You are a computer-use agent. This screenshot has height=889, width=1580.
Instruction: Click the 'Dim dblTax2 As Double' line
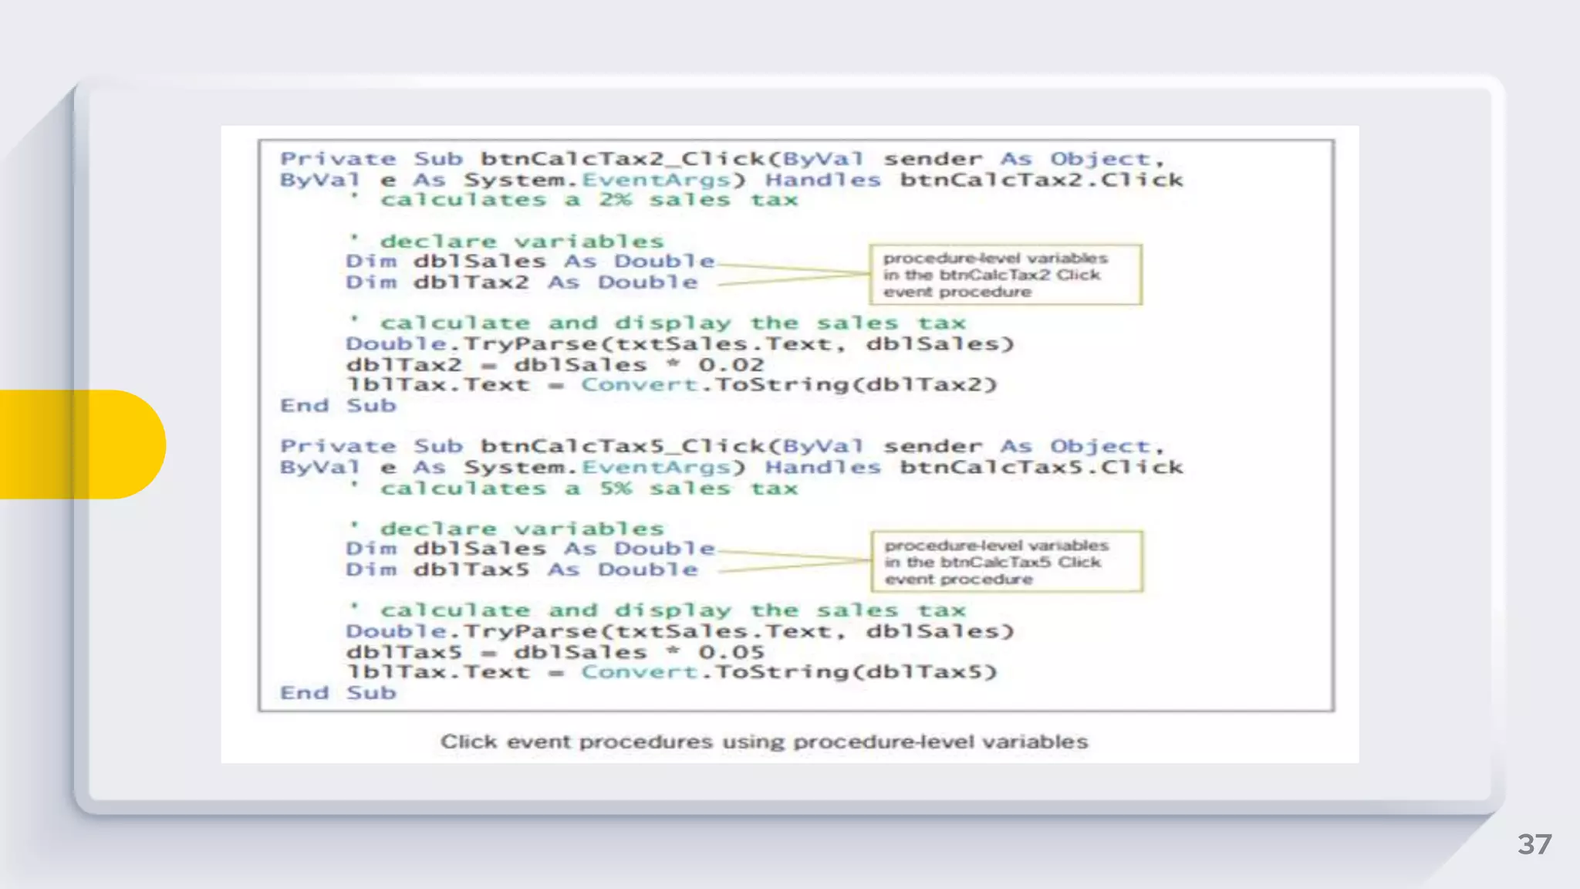[x=522, y=282]
